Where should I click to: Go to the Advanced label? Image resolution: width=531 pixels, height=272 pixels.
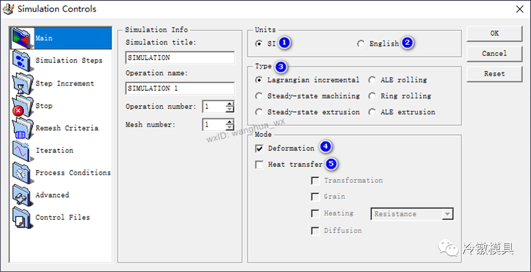click(52, 195)
